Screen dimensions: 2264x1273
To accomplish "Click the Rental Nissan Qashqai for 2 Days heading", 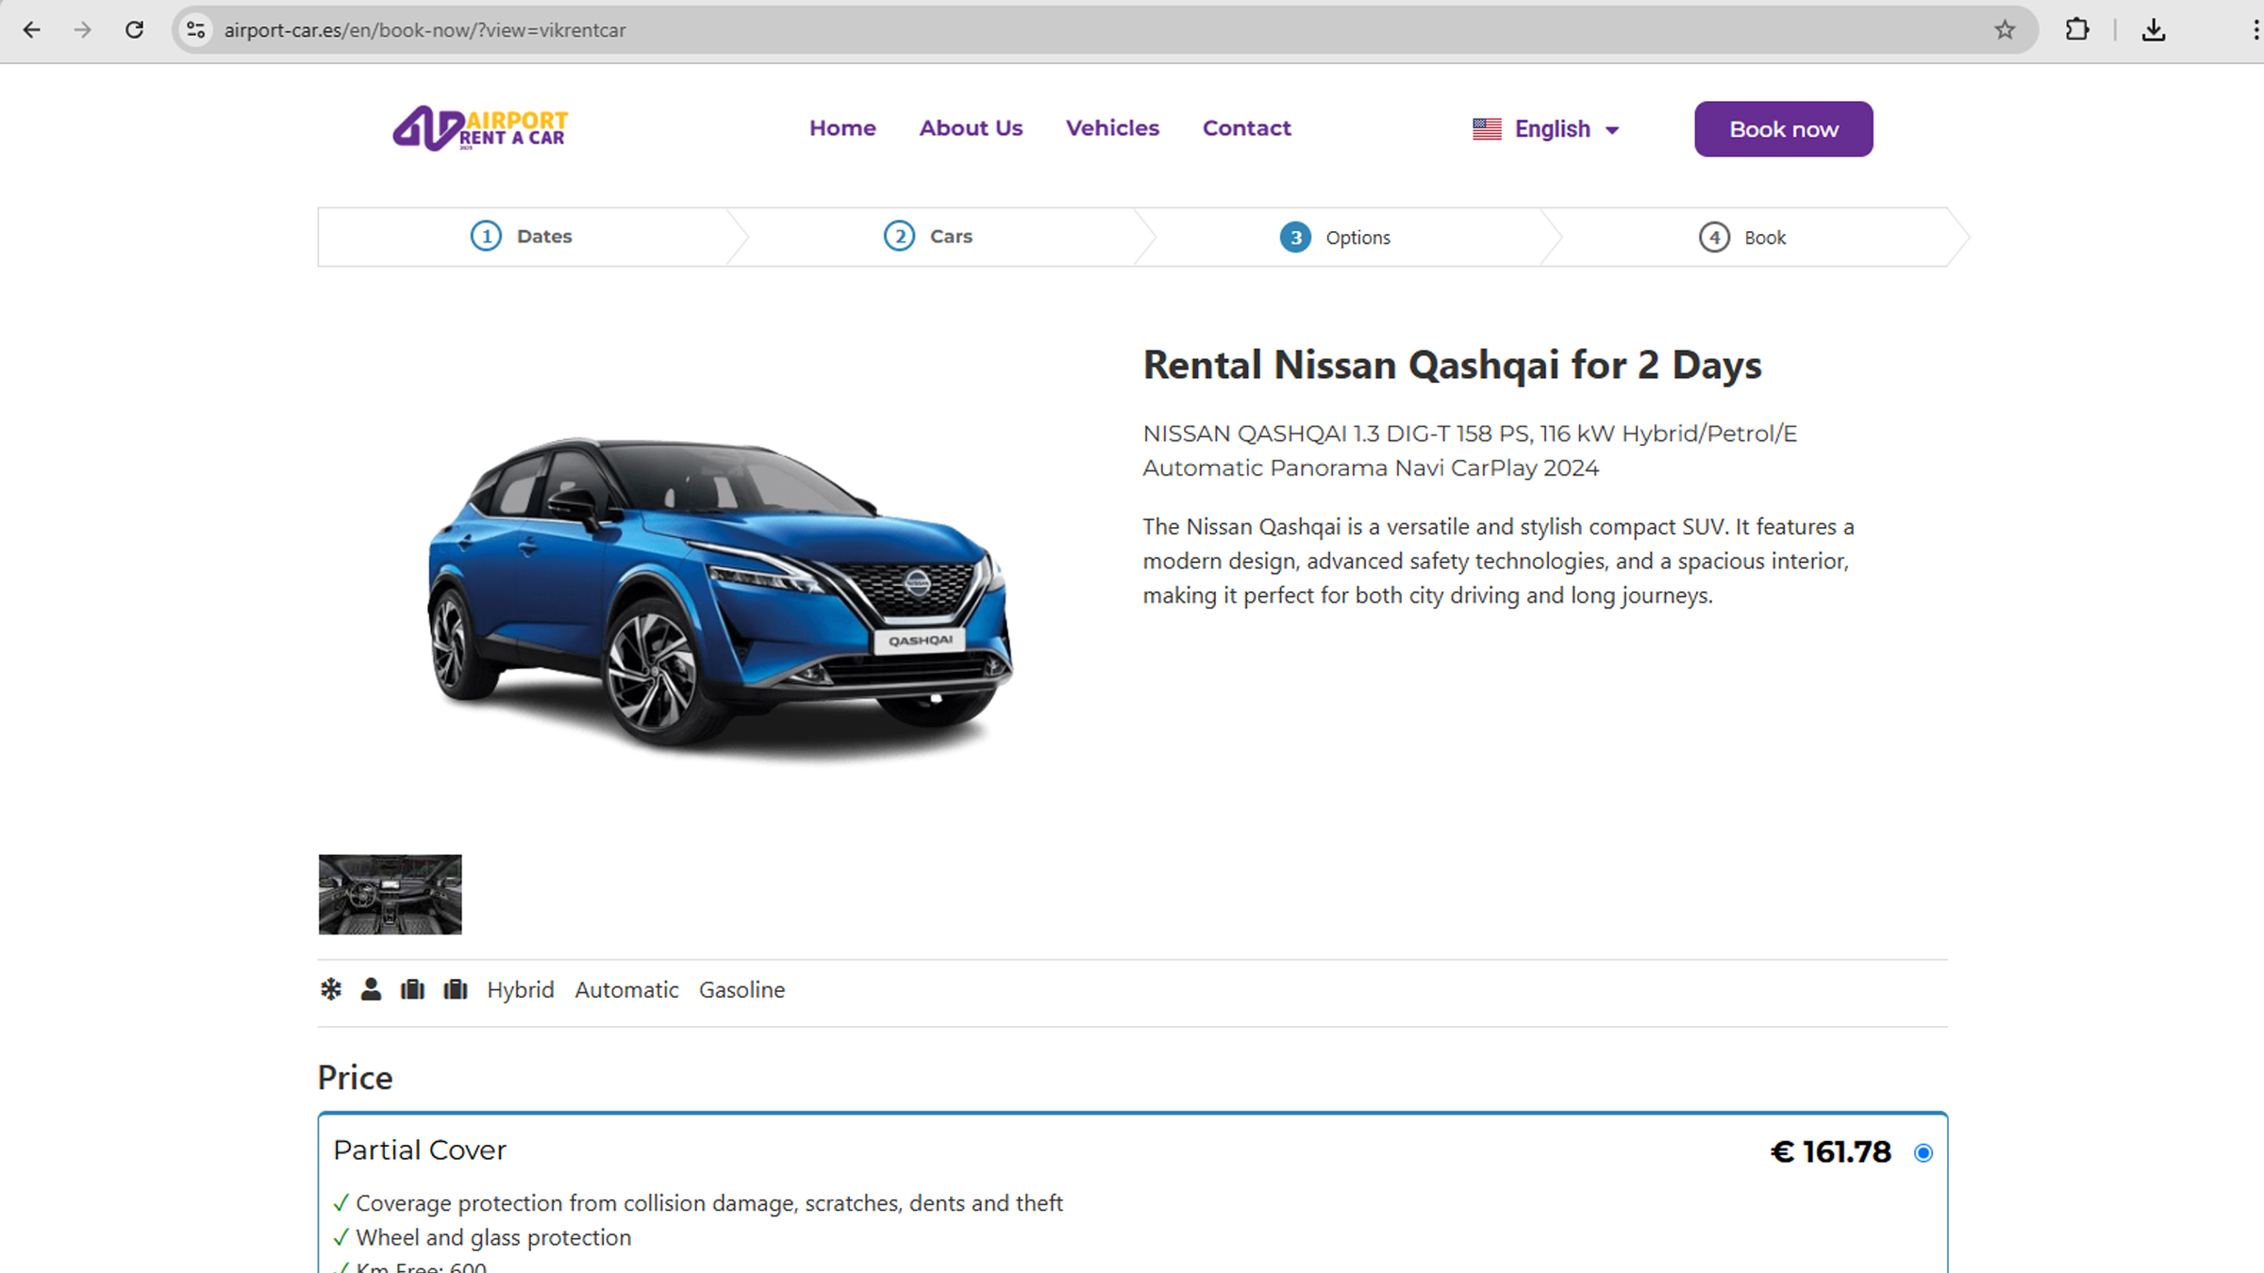I will tap(1452, 366).
